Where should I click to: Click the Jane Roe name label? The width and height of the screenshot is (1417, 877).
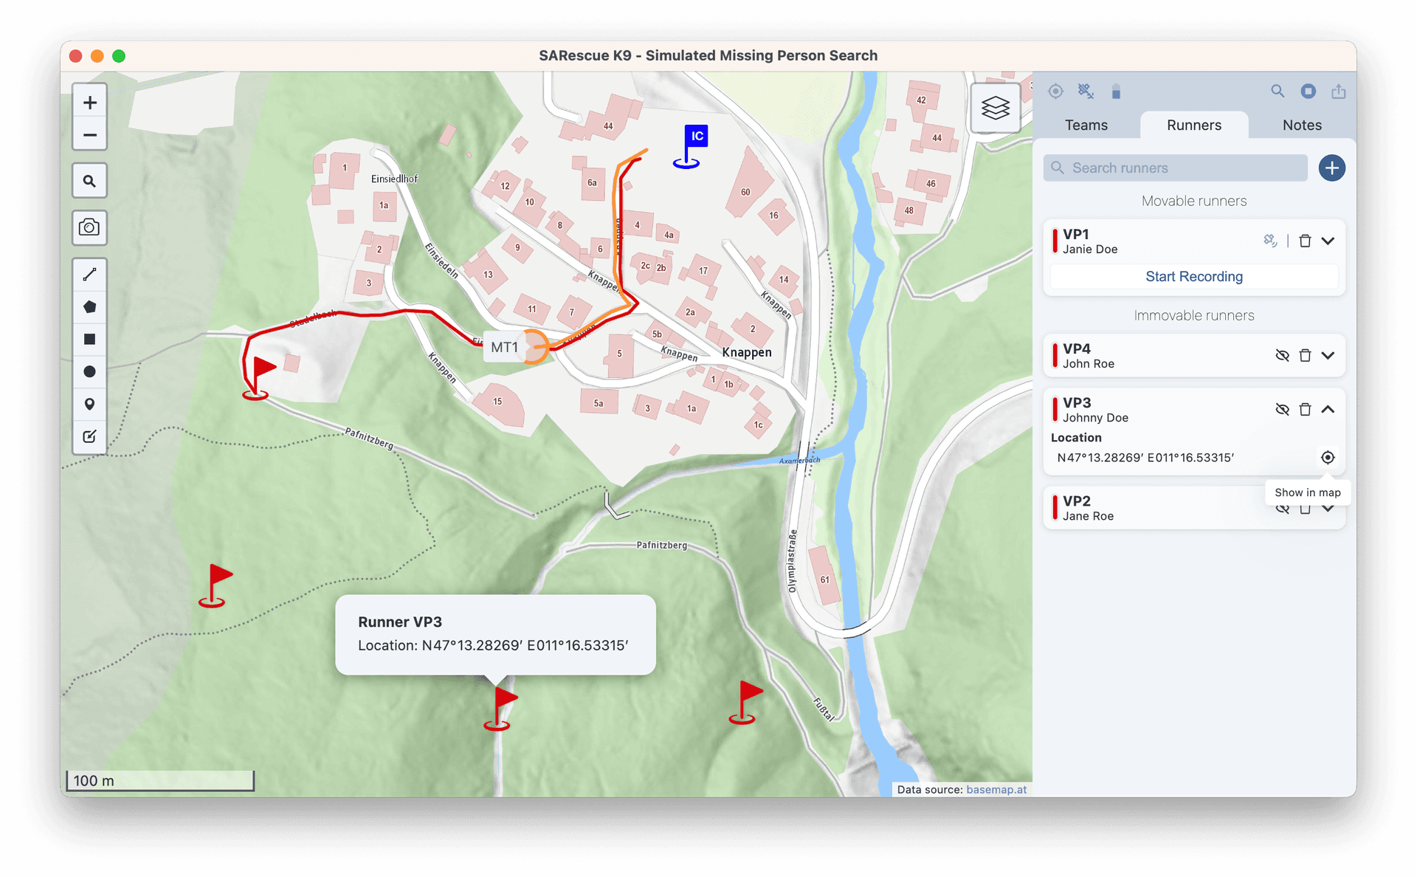click(1088, 516)
